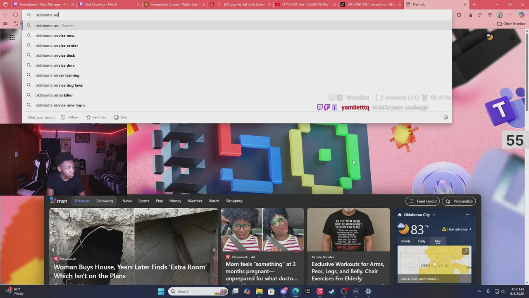Click the Personalize button
The height and width of the screenshot is (298, 529).
459,201
